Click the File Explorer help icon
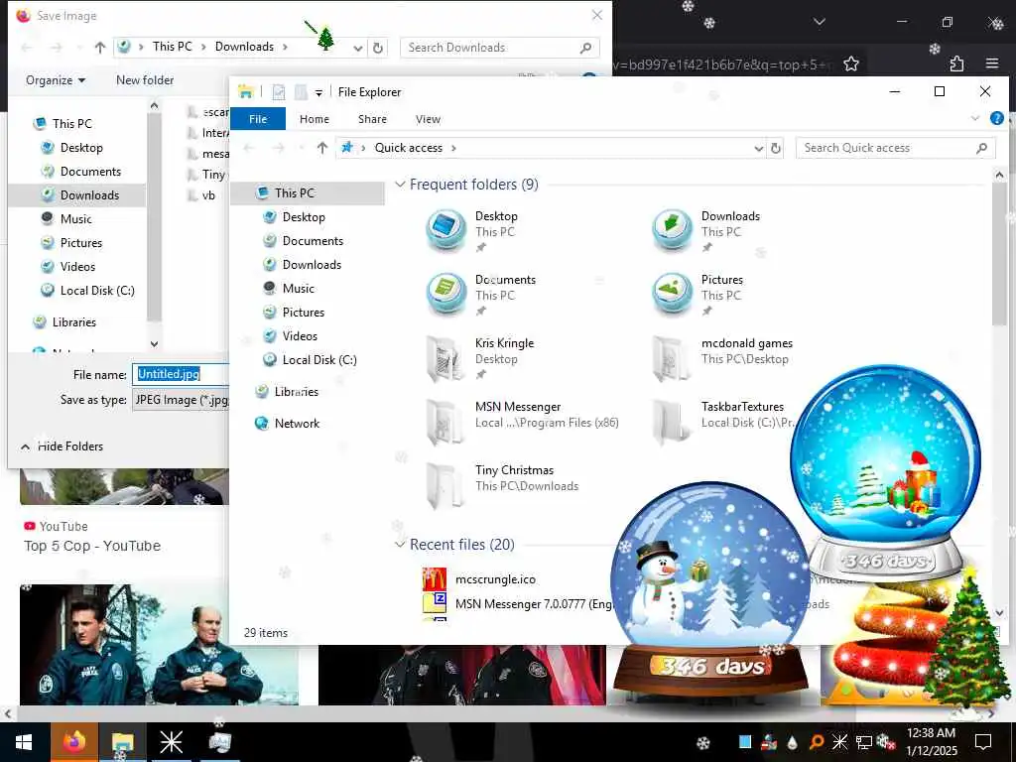Image resolution: width=1016 pixels, height=762 pixels. 996,119
